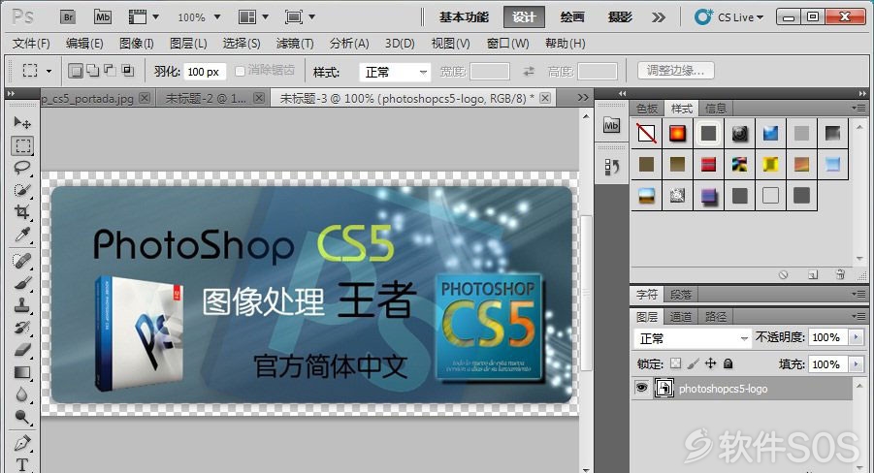The image size is (874, 473).
Task: Select the Brush tool
Action: 22,283
